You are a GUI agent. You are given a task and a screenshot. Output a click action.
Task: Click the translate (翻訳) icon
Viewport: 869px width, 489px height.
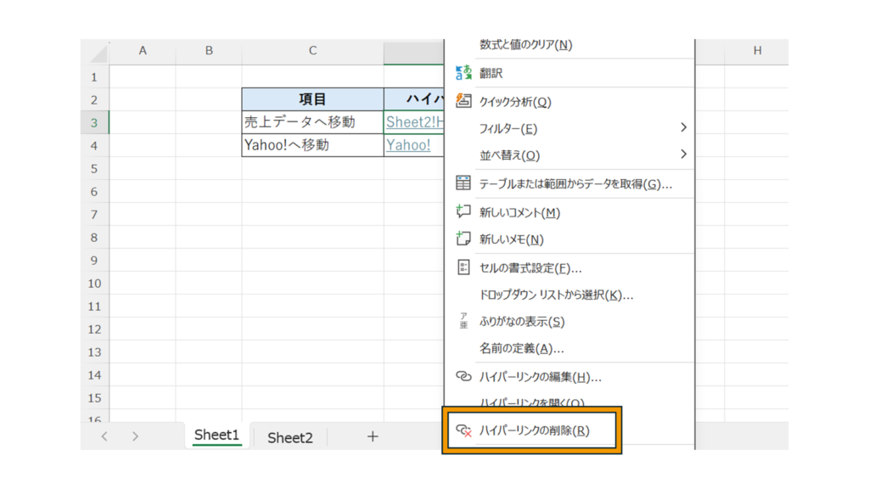pyautogui.click(x=463, y=73)
